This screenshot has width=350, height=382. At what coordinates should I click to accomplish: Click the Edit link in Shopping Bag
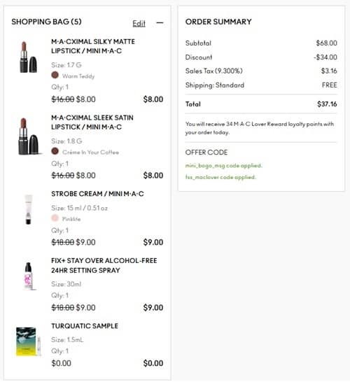[x=139, y=23]
